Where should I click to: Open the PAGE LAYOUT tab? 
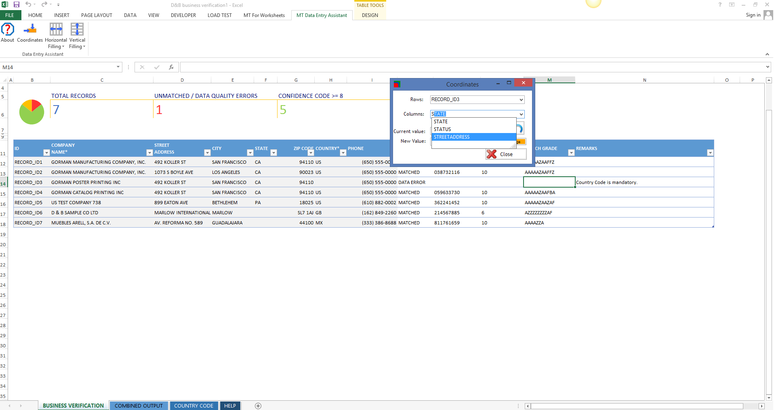point(97,15)
